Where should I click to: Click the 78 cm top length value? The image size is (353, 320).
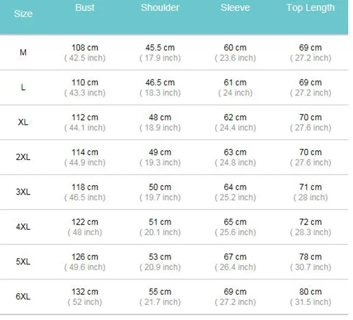coord(310,257)
